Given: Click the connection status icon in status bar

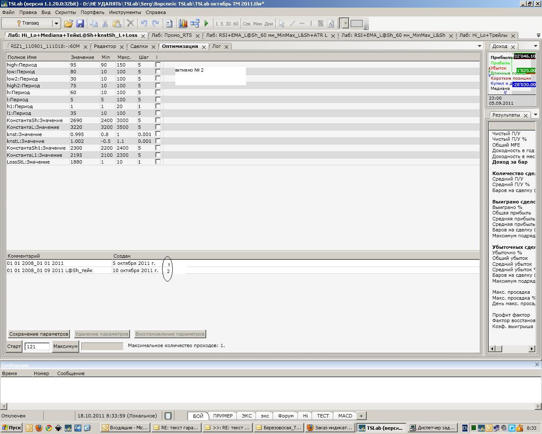Looking at the screenshot, I should tap(168, 416).
